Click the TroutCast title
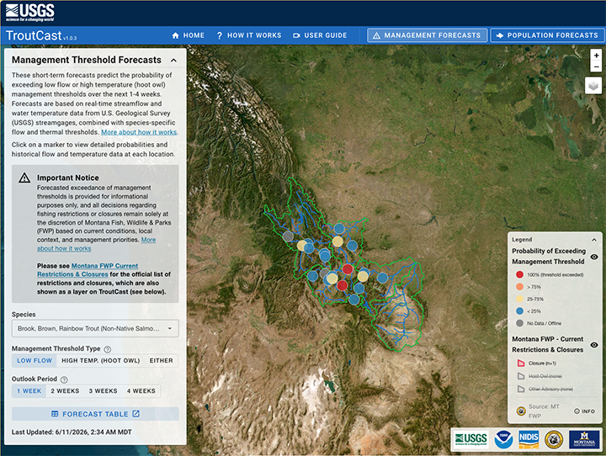This screenshot has height=456, width=606. 34,35
